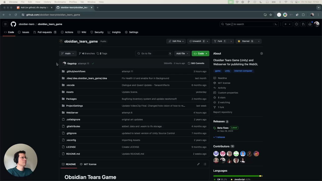Open the Apple menu

4,2
